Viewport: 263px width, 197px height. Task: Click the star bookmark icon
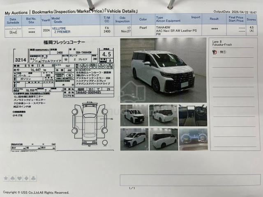tap(6, 178)
